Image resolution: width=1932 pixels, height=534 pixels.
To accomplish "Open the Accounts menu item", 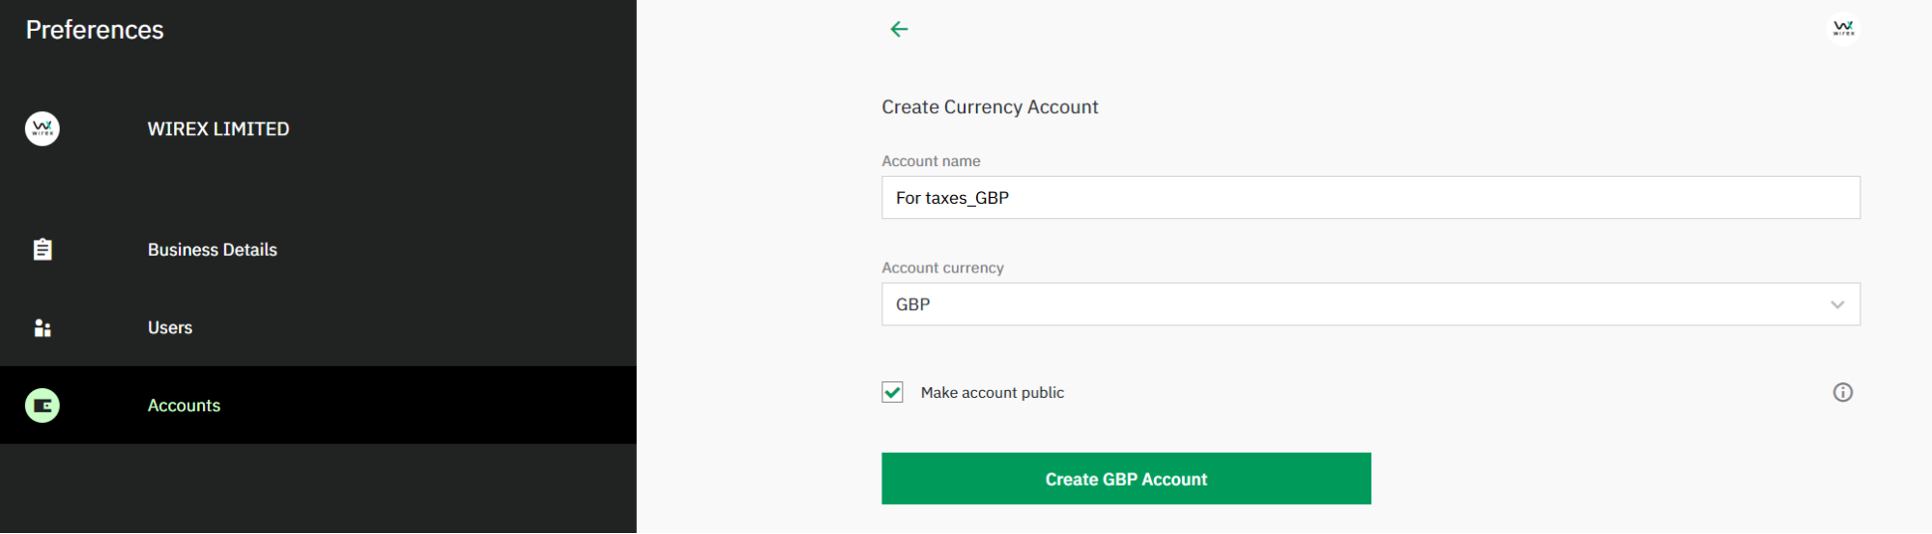I will pos(318,406).
